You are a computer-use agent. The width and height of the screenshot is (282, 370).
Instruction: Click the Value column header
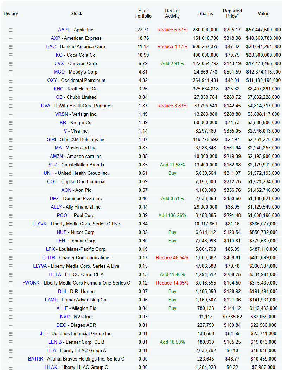pyautogui.click(x=263, y=13)
